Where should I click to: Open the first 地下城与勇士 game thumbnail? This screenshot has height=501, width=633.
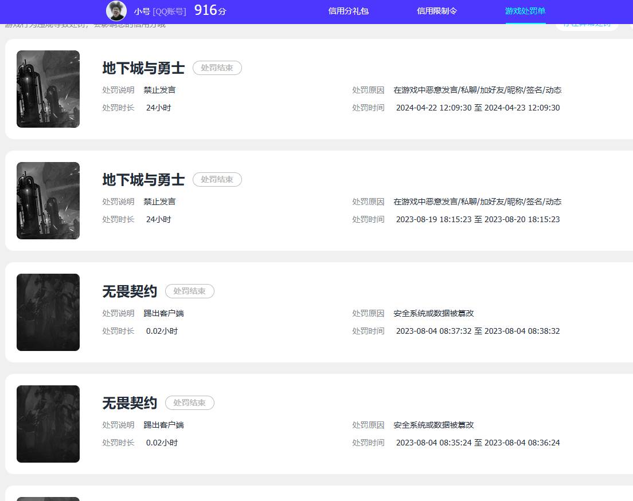coord(48,89)
